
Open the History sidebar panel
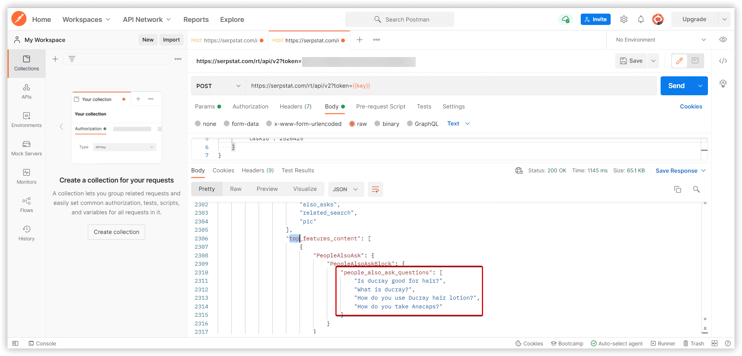(26, 234)
